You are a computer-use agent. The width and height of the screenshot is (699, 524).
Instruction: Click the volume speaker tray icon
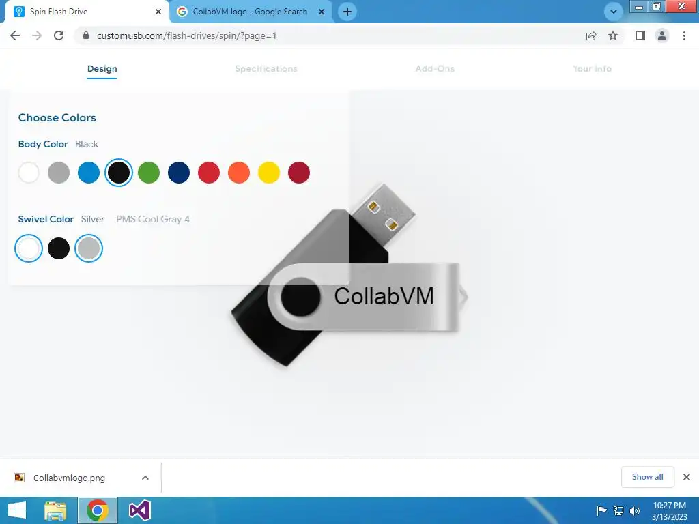click(634, 510)
